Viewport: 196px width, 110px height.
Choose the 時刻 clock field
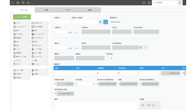40,42
